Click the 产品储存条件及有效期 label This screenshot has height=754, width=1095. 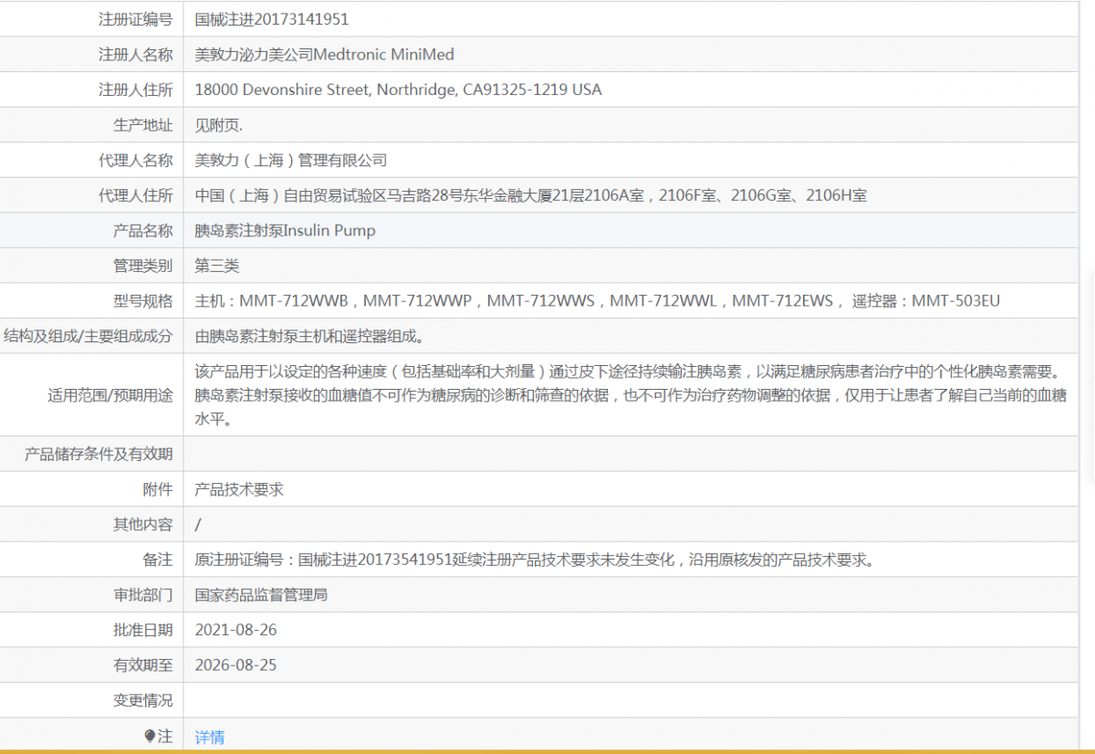pyautogui.click(x=99, y=455)
